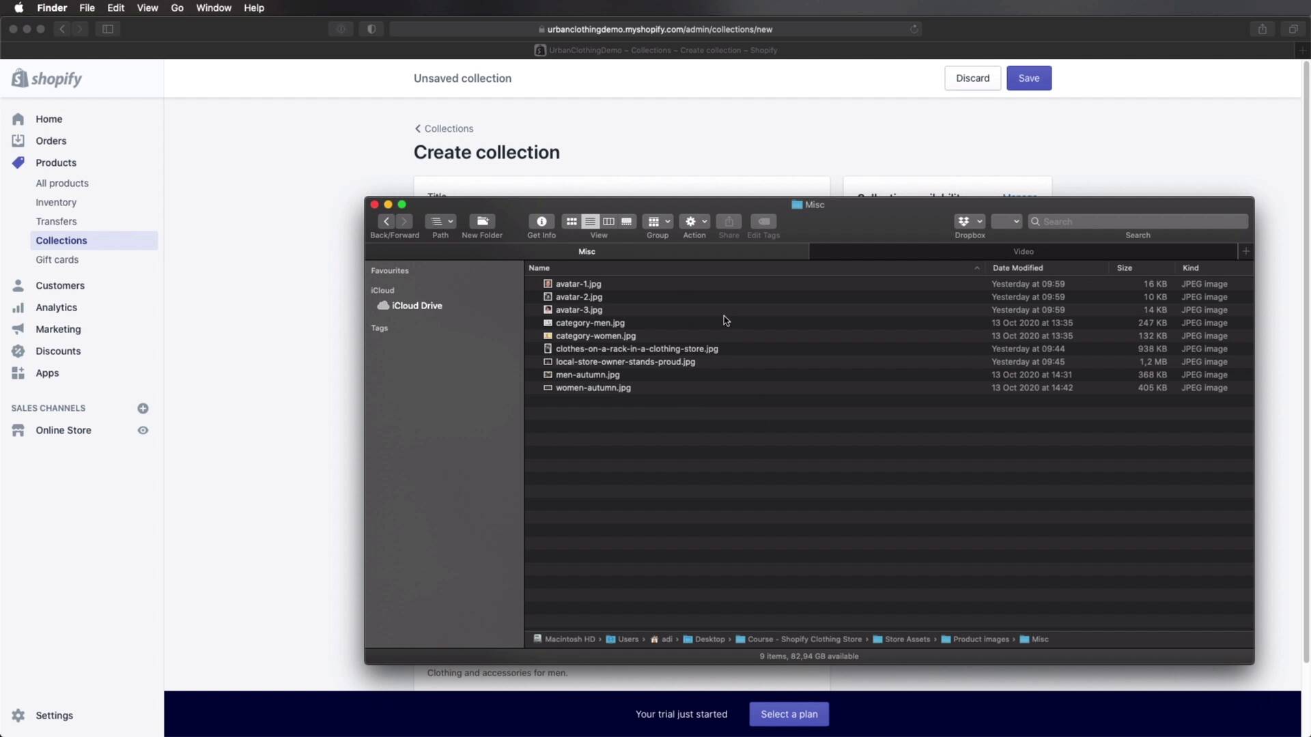Add a sales channel plus icon
The image size is (1311, 737).
(x=143, y=408)
